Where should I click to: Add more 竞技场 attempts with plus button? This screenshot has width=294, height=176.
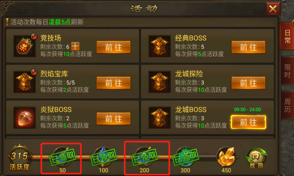coord(75,46)
